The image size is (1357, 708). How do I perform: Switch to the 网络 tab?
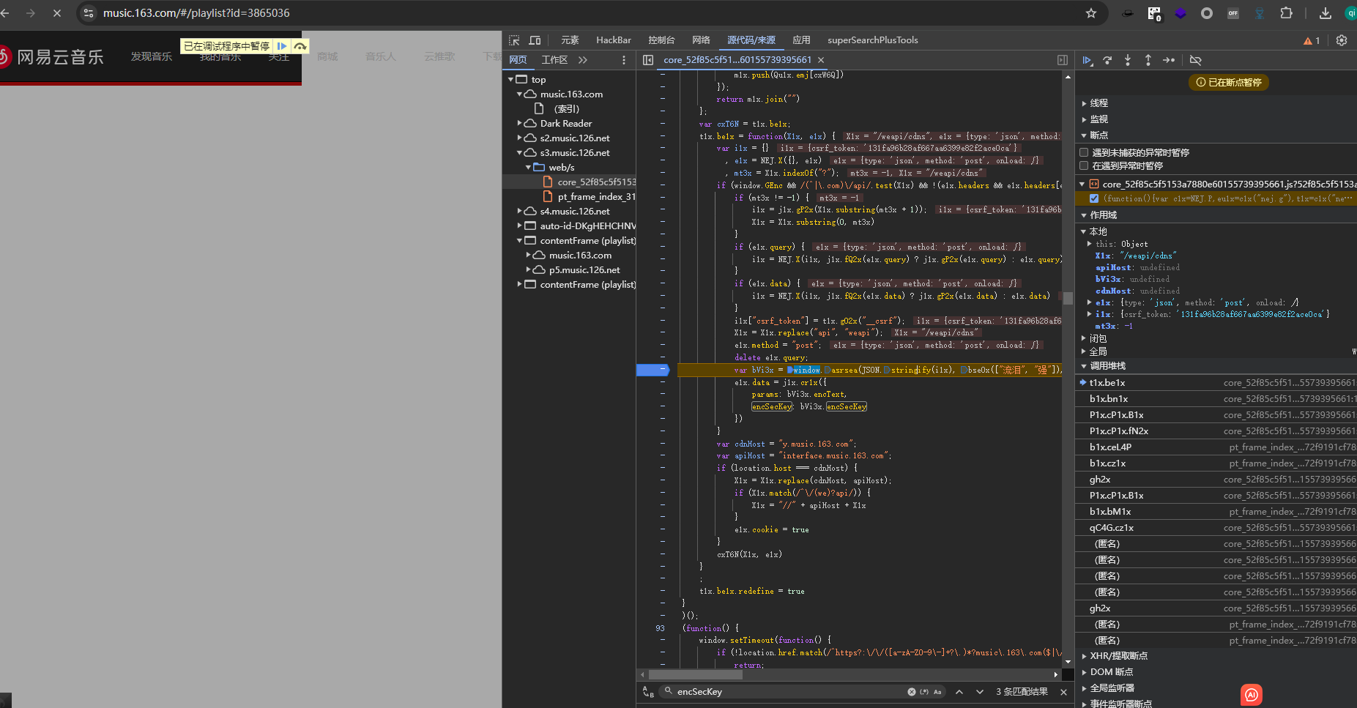701,40
